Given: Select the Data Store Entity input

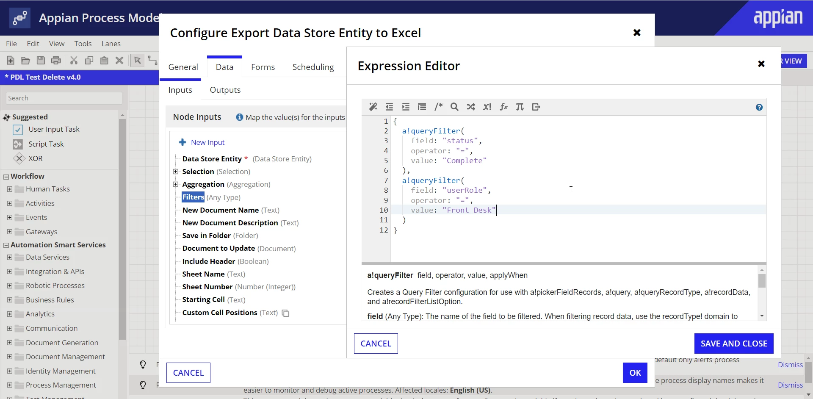Looking at the screenshot, I should click(247, 159).
